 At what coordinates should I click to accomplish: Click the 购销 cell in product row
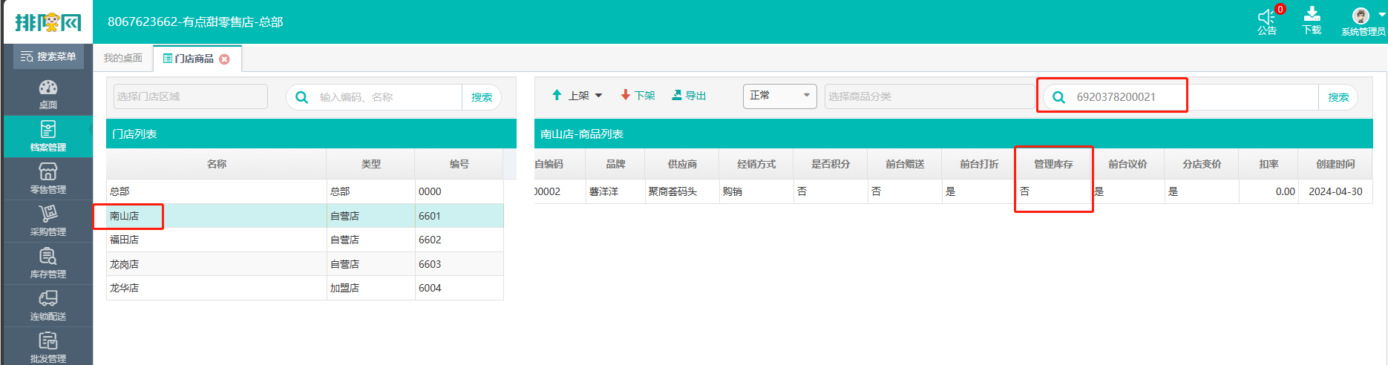756,191
